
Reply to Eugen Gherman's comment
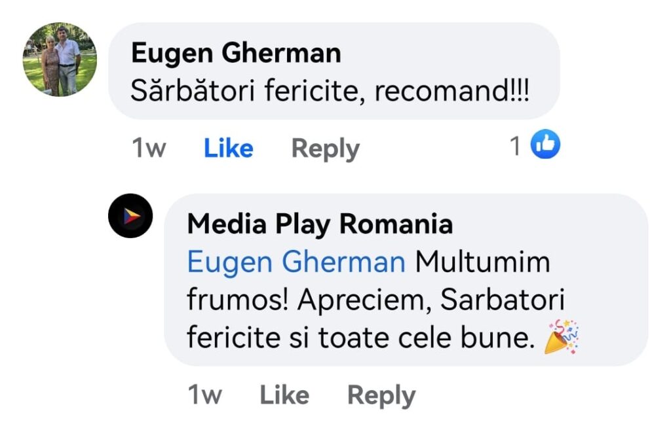325,149
